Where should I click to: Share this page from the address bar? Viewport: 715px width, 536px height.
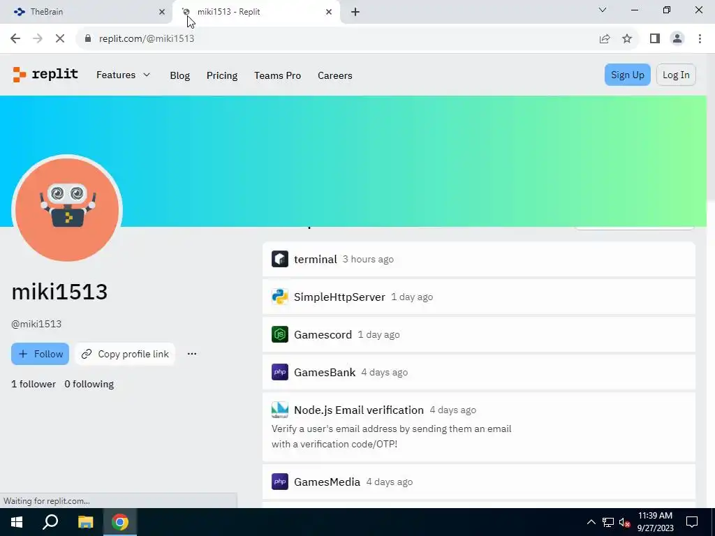pyautogui.click(x=605, y=38)
